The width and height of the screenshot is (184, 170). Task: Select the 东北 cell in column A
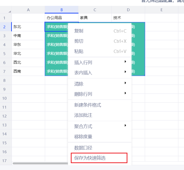pos(28,27)
